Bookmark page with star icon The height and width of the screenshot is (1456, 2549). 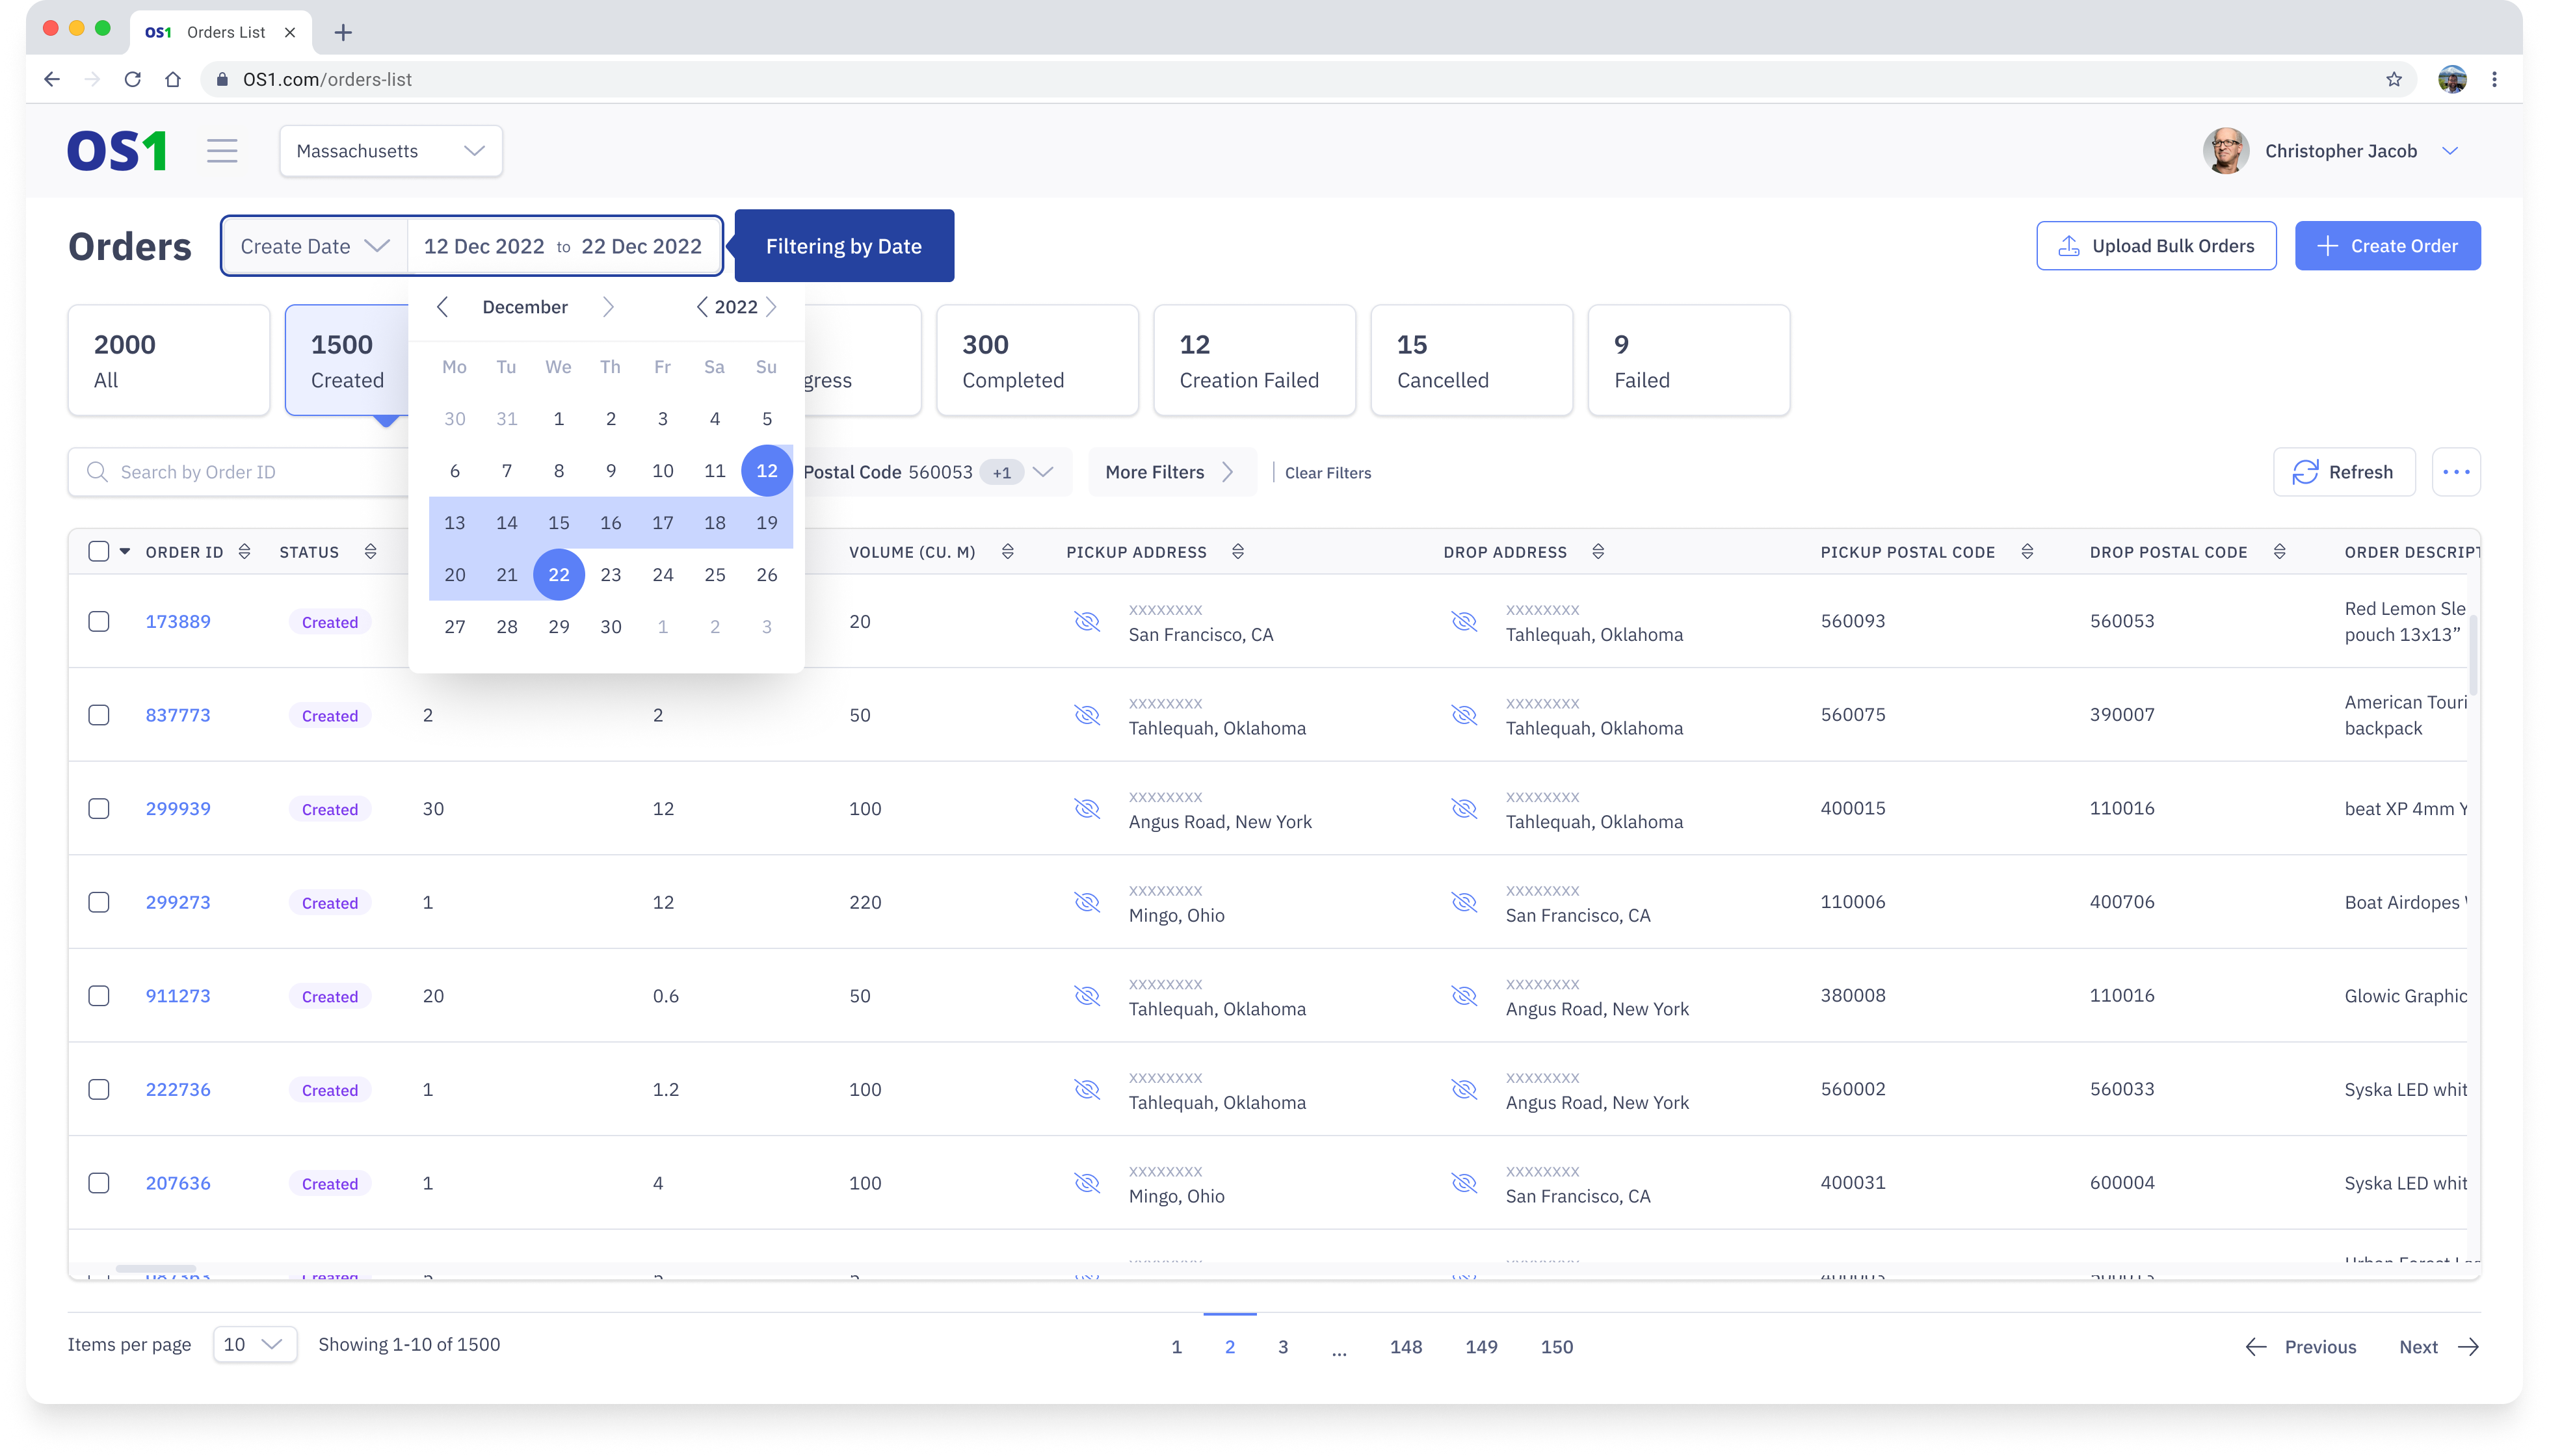2393,79
